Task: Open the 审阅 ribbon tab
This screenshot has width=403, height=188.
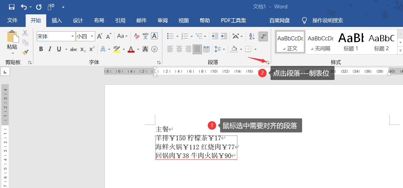Action: pyautogui.click(x=162, y=20)
